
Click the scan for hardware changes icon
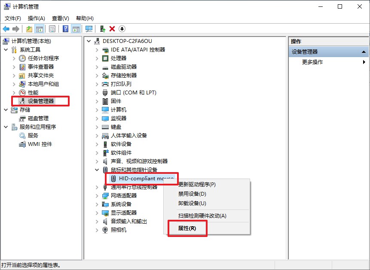(x=89, y=29)
